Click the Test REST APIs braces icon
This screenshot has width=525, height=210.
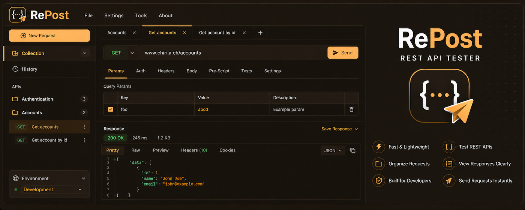[449, 147]
